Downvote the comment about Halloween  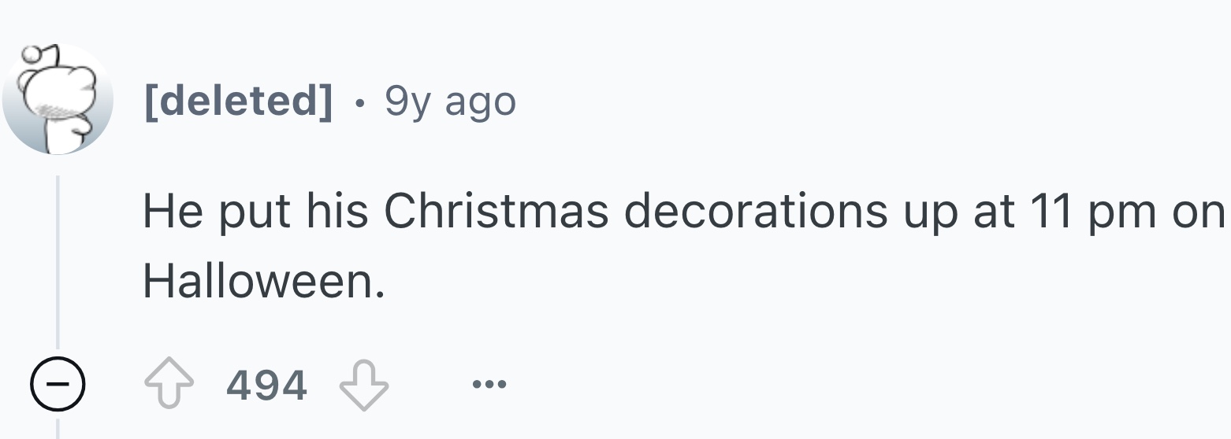(x=363, y=386)
